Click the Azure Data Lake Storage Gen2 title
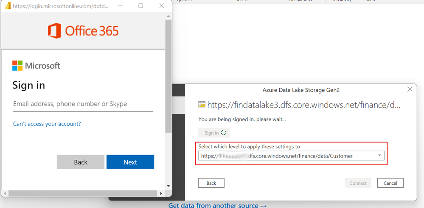The height and width of the screenshot is (208, 424). (301, 90)
